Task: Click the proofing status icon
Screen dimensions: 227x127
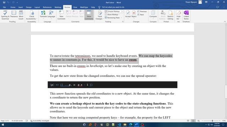Action: click(x=27, y=121)
